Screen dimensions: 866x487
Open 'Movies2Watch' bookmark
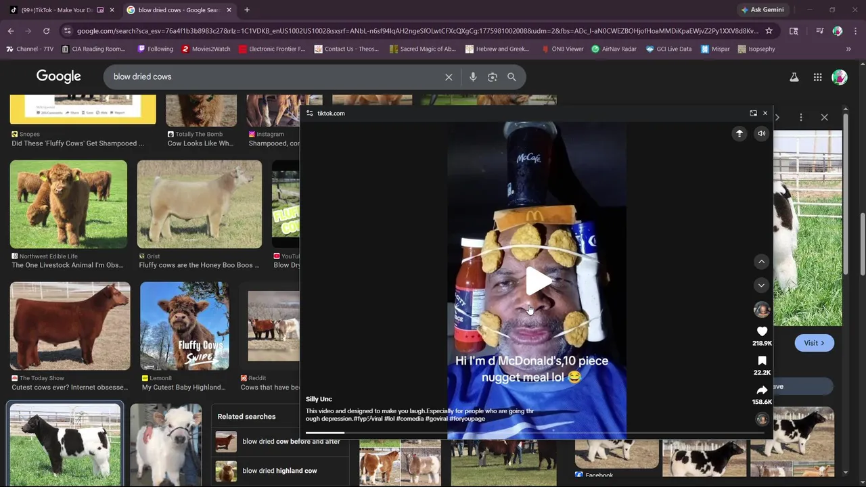(x=206, y=49)
